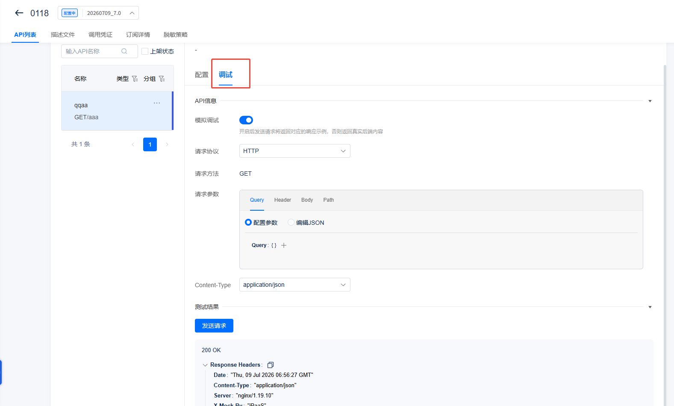Click the 共 1 条 total count
Image resolution: width=674 pixels, height=406 pixels.
click(81, 144)
